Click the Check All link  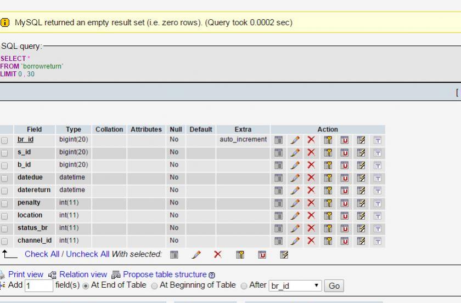point(42,254)
